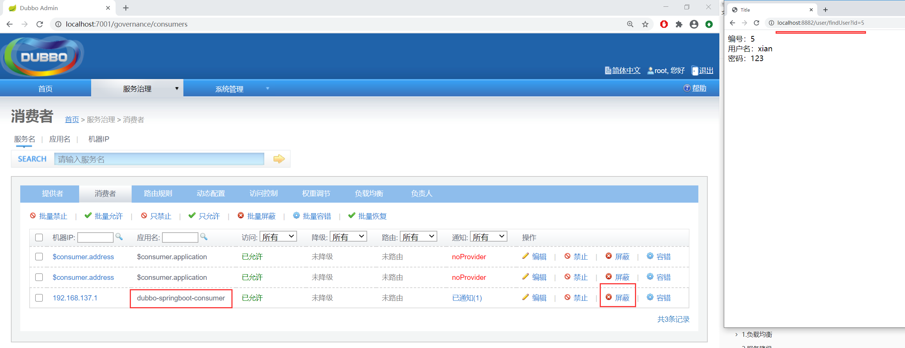
Task: Select all rows header checkbox
Action: click(39, 237)
